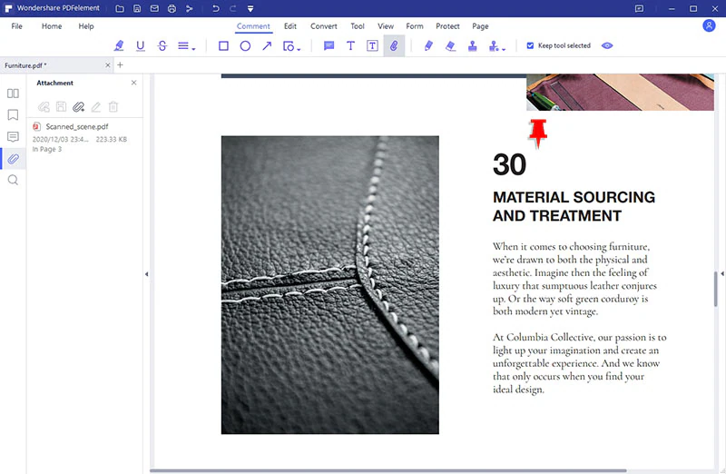Add a sticky note comment
The image size is (726, 474).
[329, 45]
